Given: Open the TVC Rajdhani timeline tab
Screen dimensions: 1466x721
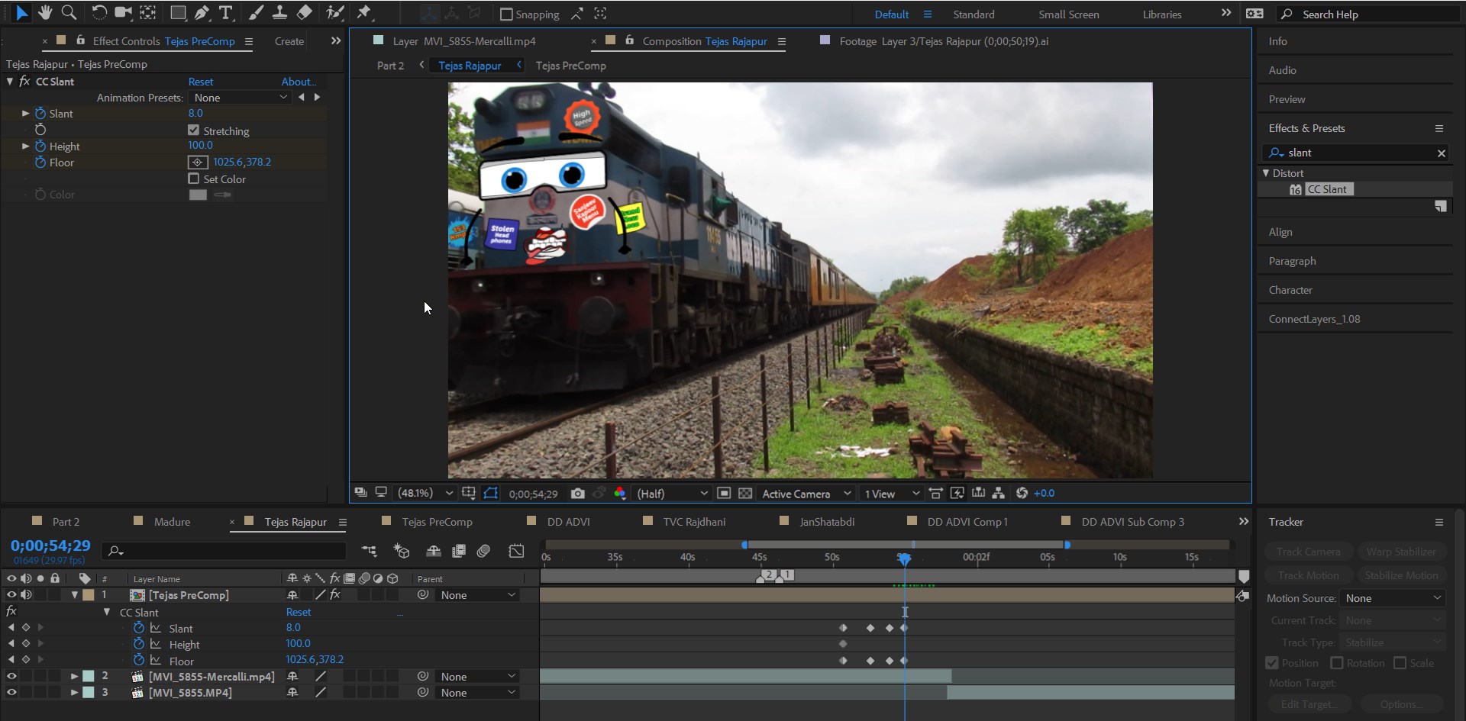Looking at the screenshot, I should pos(694,522).
